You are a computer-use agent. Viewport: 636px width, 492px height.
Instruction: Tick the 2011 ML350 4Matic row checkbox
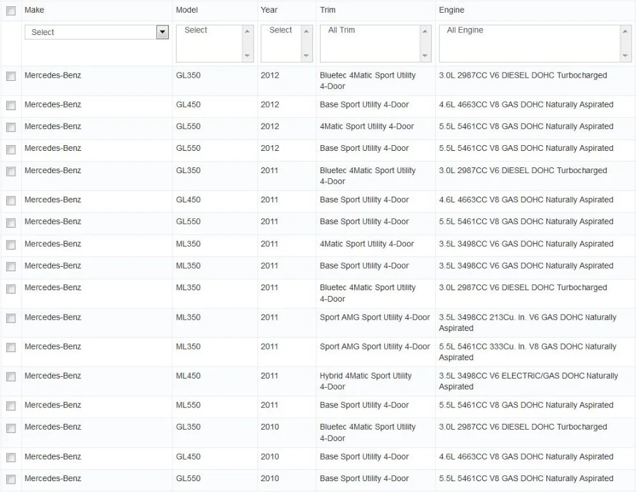(x=11, y=245)
